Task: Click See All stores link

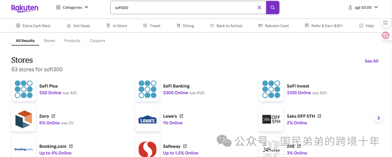Action: tap(371, 61)
